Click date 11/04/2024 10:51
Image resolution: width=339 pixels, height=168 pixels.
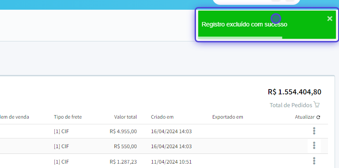[x=171, y=162]
